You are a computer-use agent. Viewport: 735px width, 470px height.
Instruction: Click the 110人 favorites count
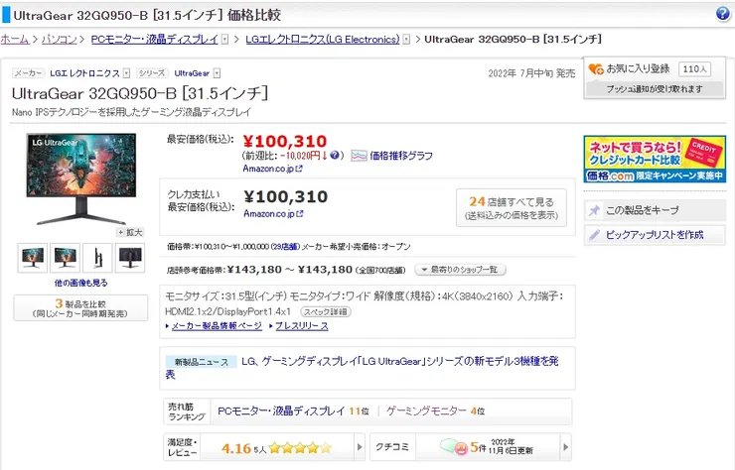tap(694, 69)
